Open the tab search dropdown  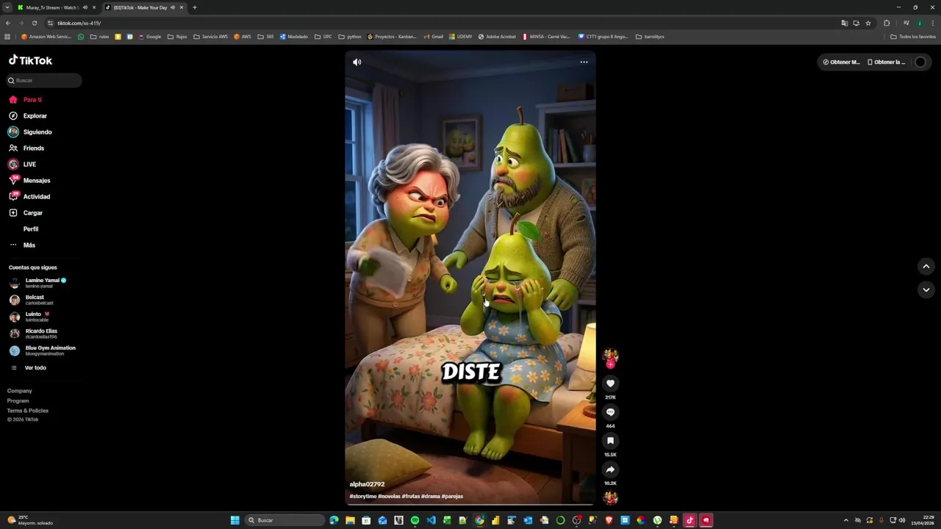[x=7, y=7]
